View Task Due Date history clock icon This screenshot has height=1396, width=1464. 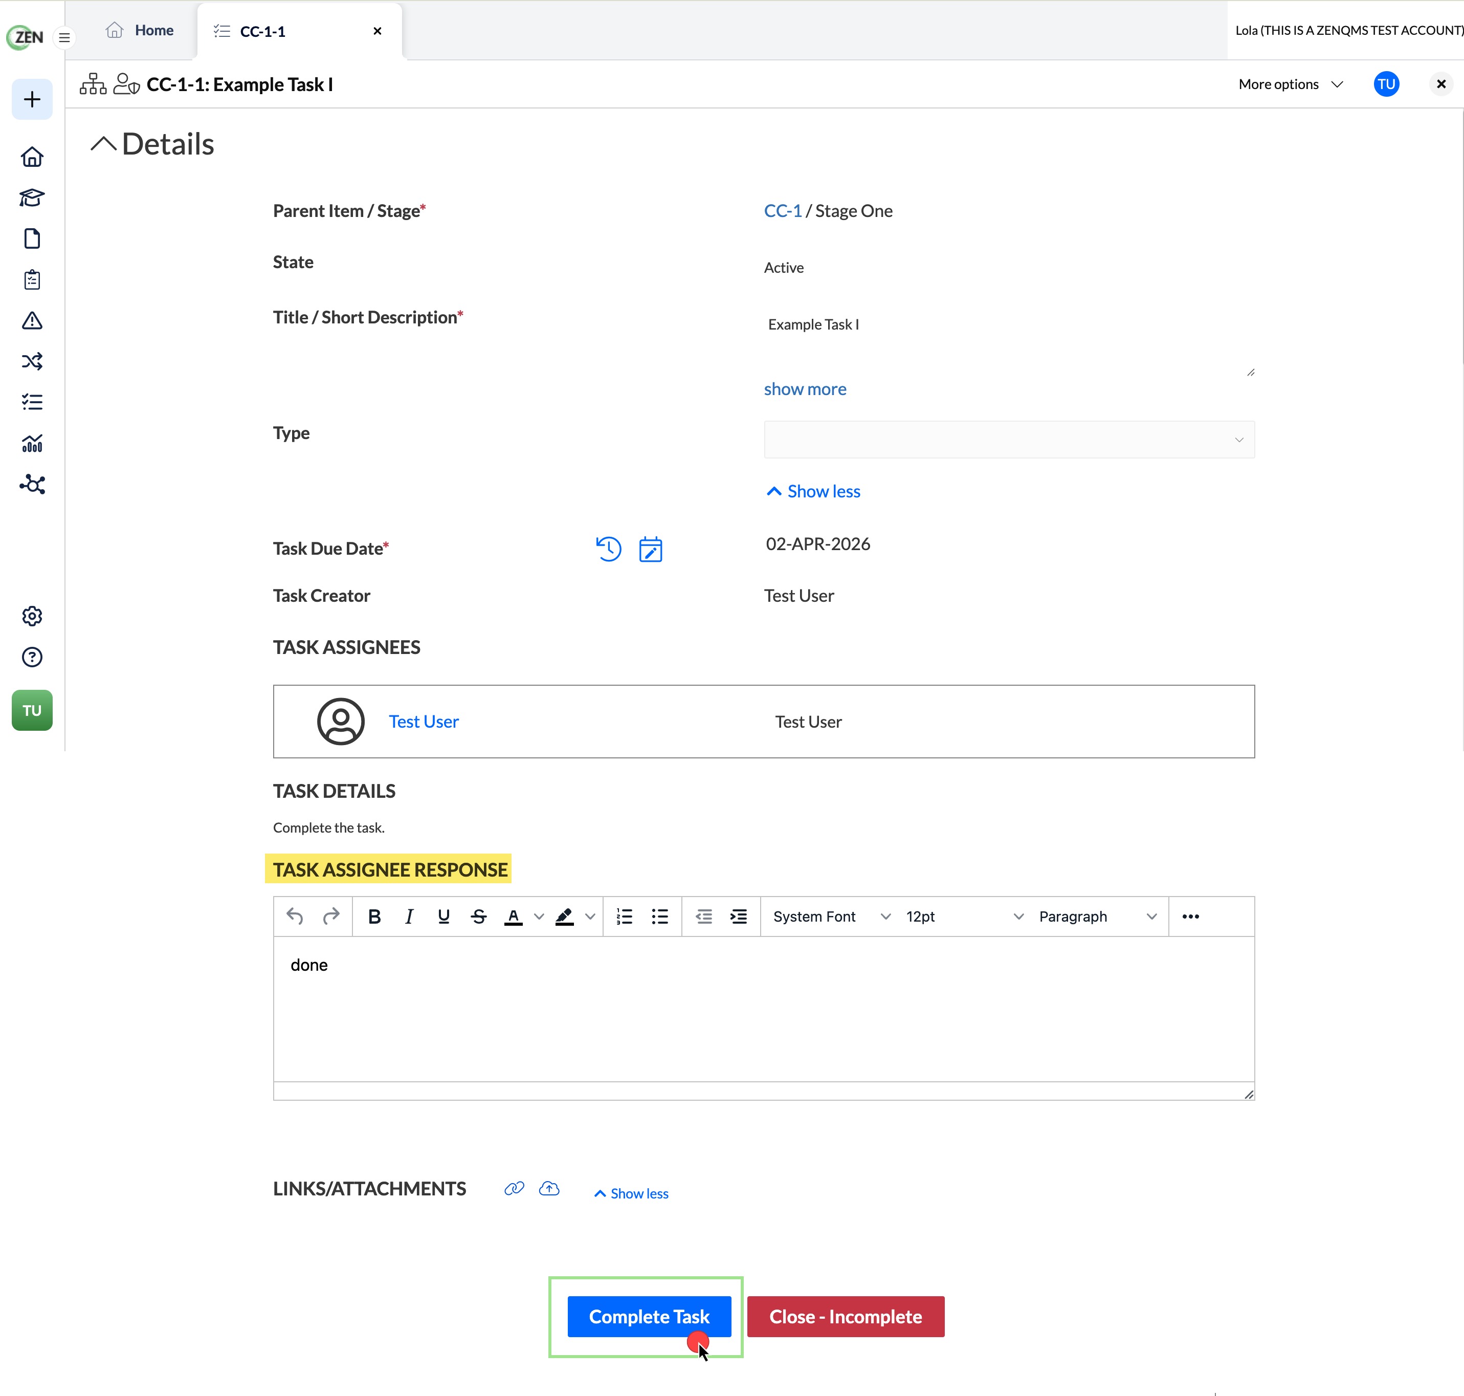[609, 549]
